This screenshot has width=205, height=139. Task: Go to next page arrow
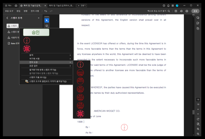pyautogui.click(x=198, y=114)
